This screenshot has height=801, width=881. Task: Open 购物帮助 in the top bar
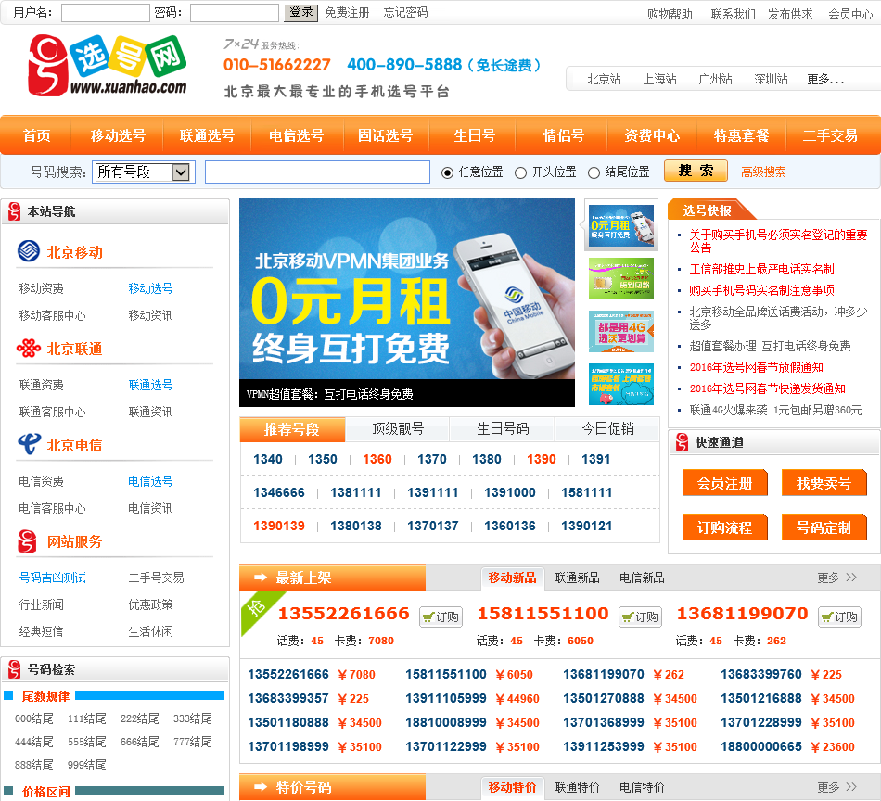tap(670, 14)
